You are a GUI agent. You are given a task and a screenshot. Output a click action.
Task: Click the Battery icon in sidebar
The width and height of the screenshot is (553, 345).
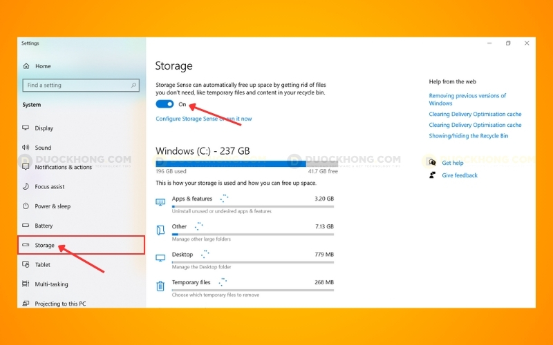(x=26, y=226)
